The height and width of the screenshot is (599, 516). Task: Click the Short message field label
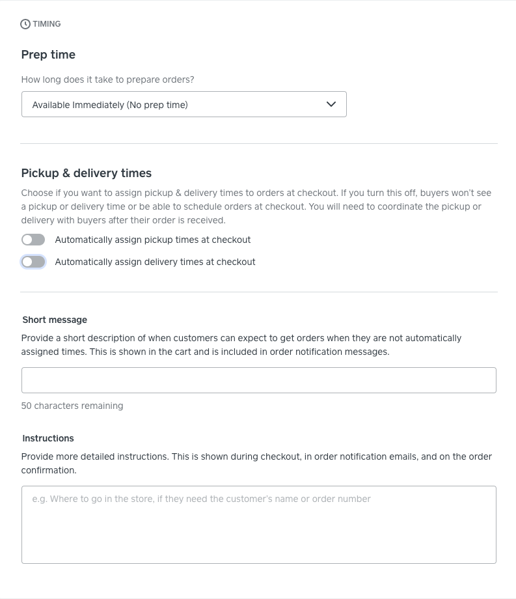tap(55, 320)
